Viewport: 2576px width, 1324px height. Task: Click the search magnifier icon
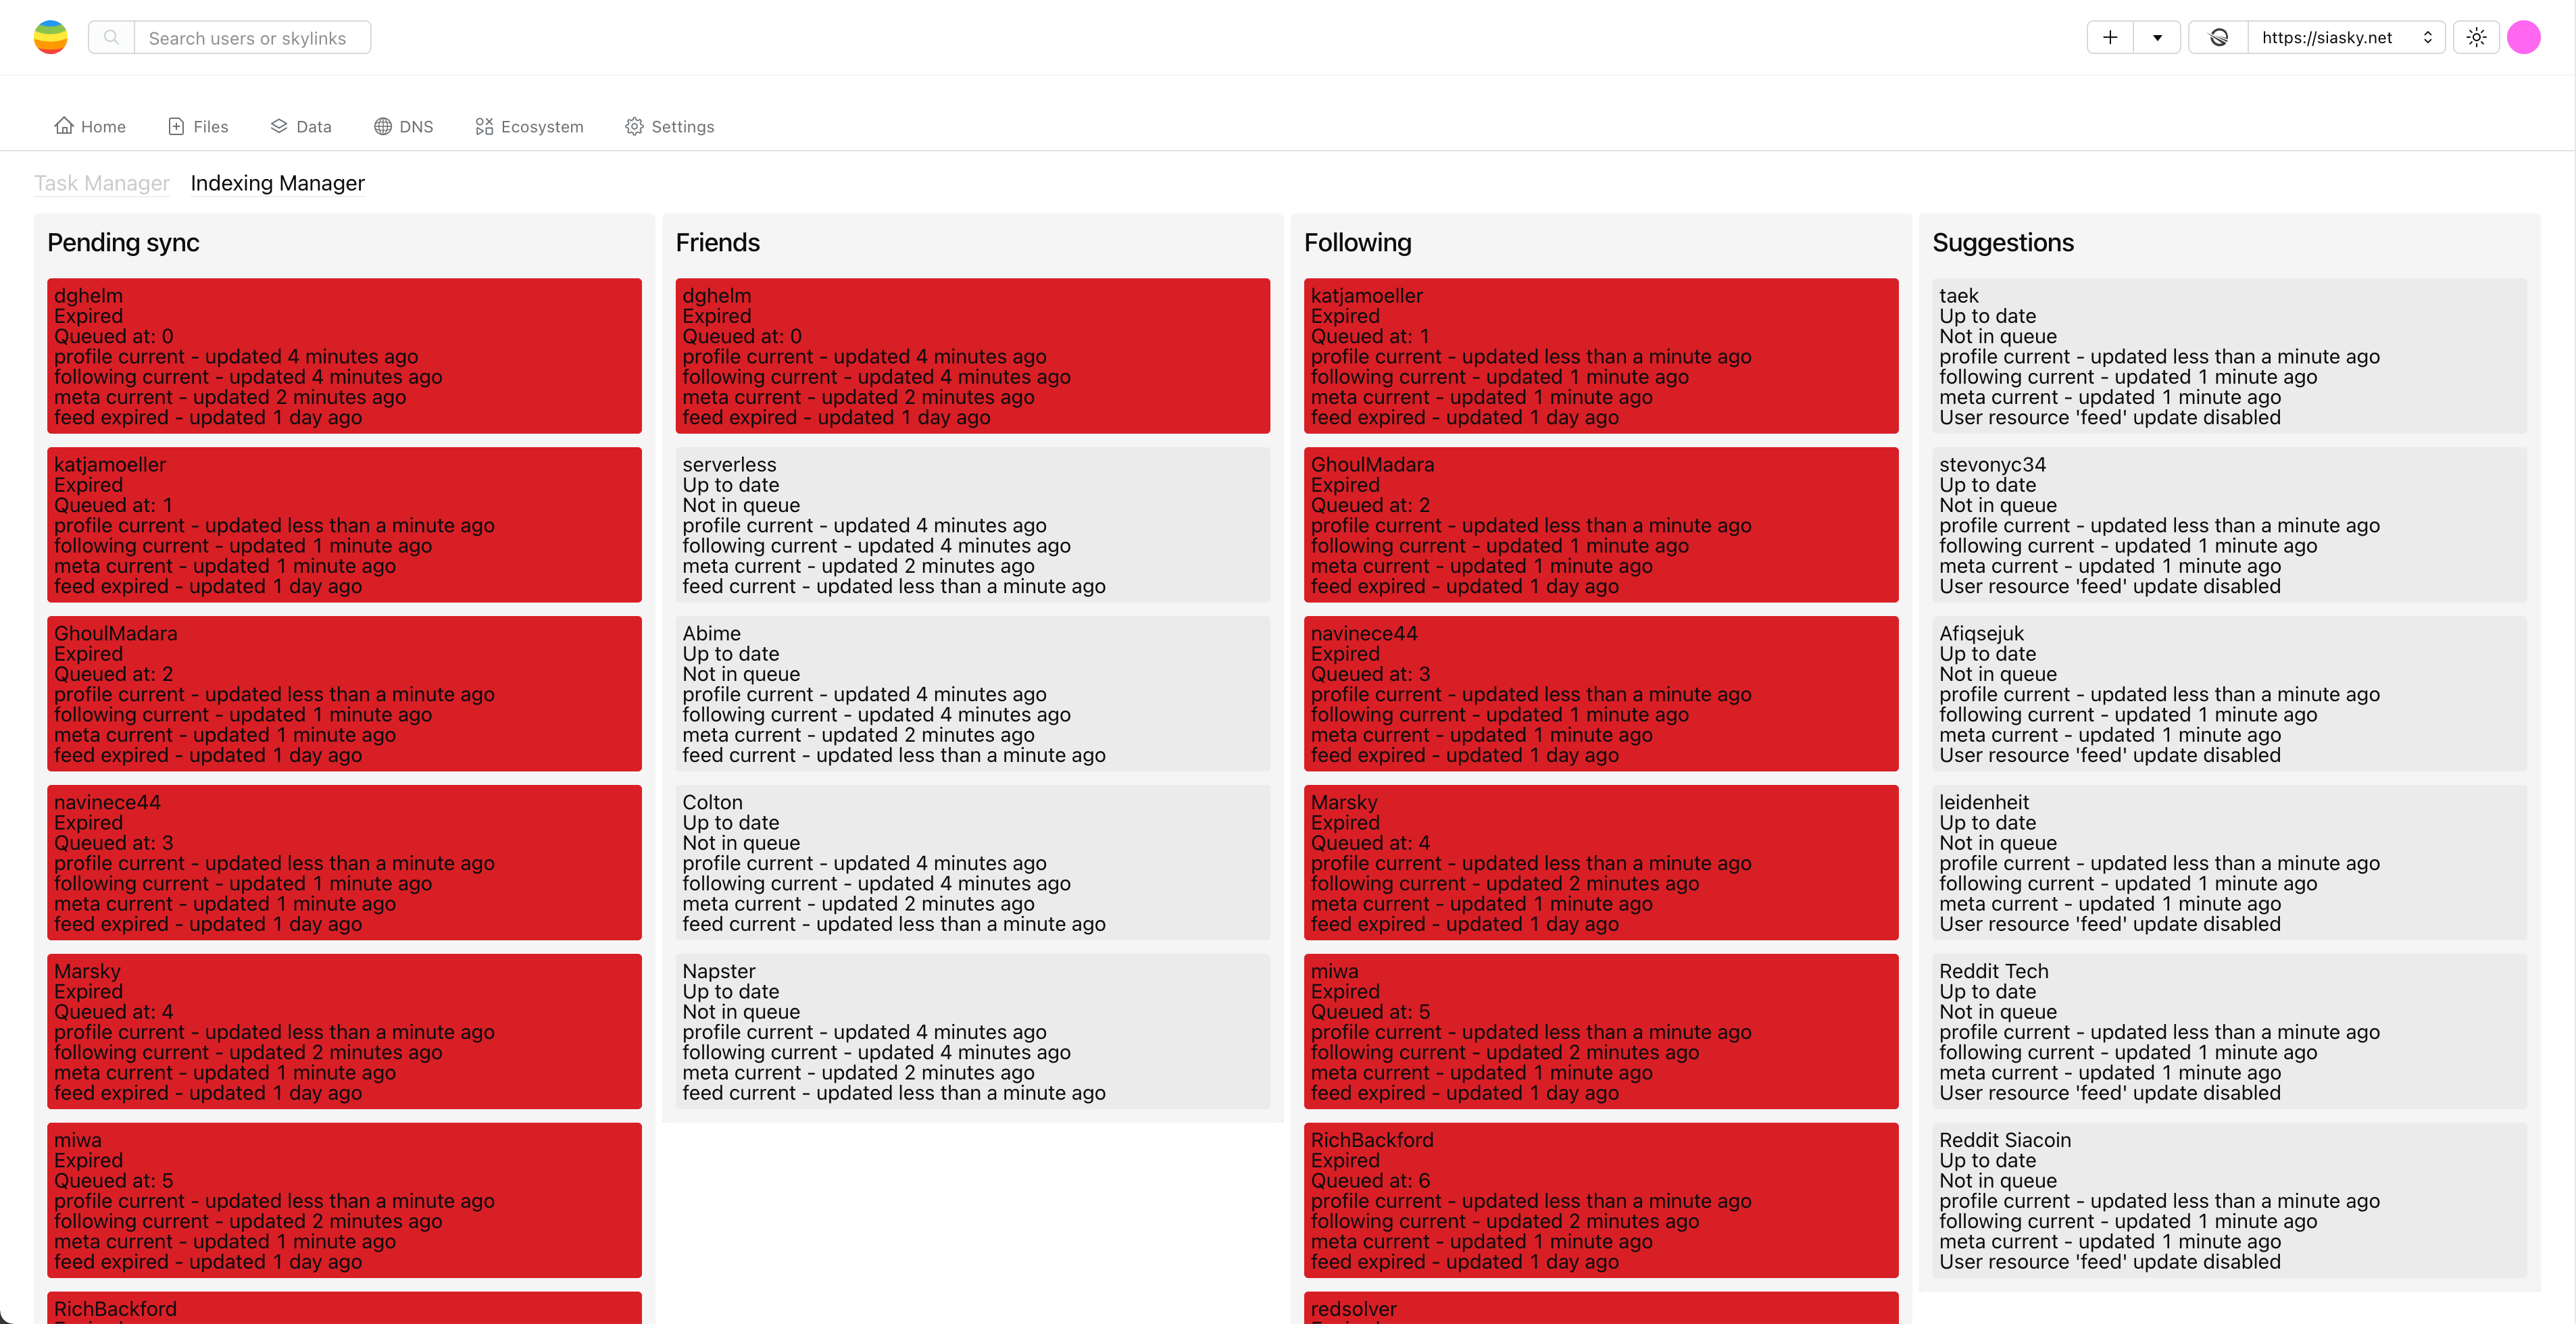pyautogui.click(x=112, y=37)
